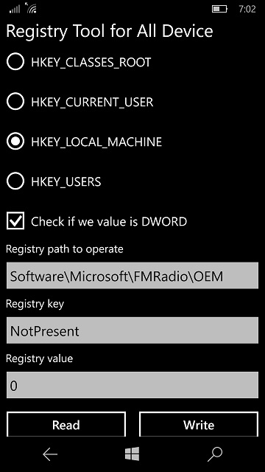Viewport: 265px width, 472px height.
Task: Uncheck the DWORD value checkbox
Action: (x=15, y=221)
